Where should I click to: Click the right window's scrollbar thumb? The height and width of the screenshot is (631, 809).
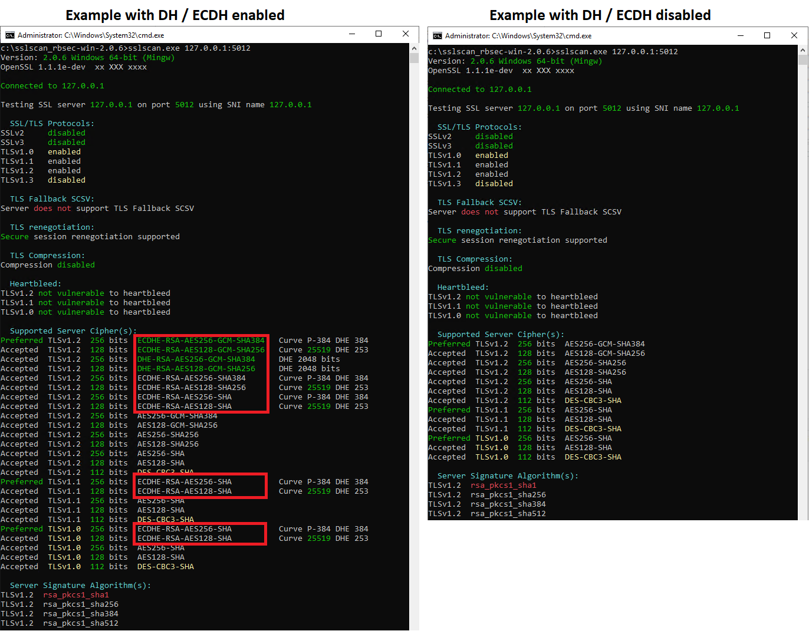point(803,60)
